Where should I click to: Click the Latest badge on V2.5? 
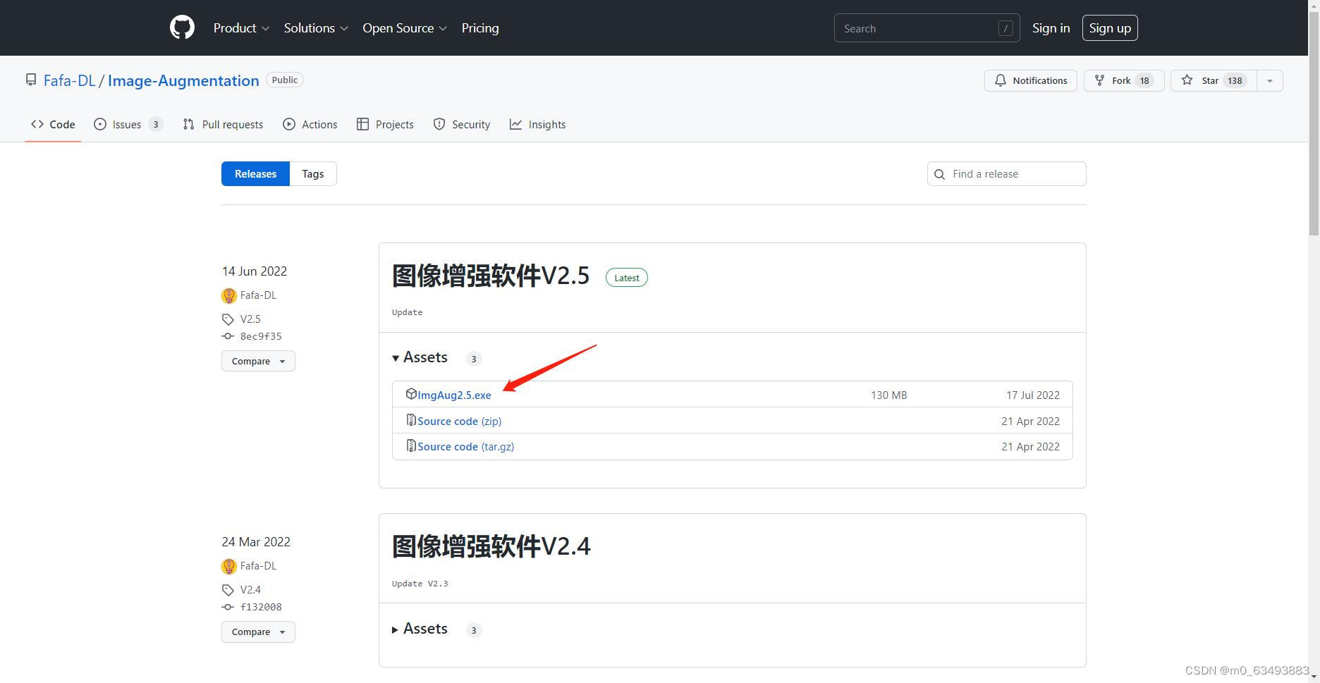(627, 278)
